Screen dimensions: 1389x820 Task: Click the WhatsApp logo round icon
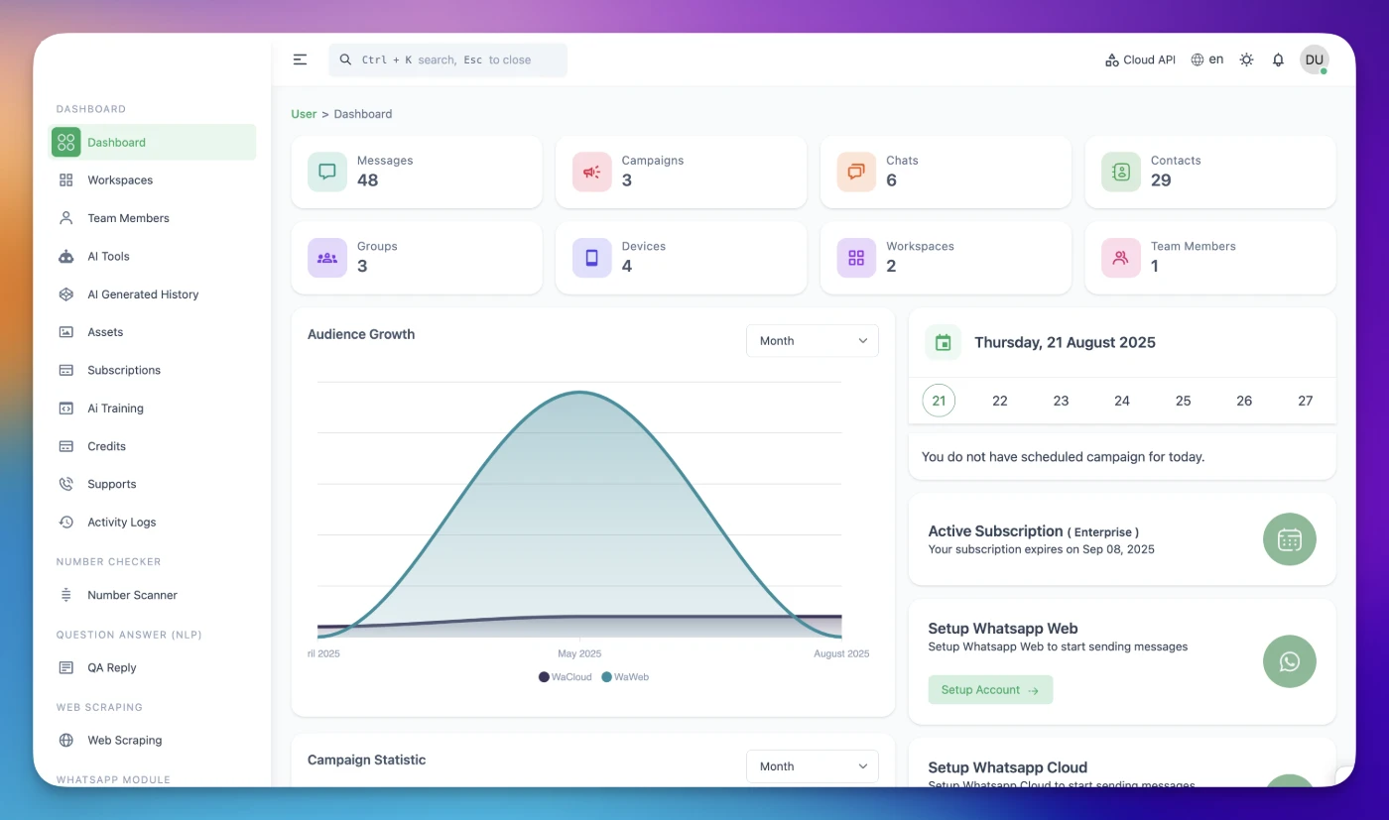pos(1289,661)
